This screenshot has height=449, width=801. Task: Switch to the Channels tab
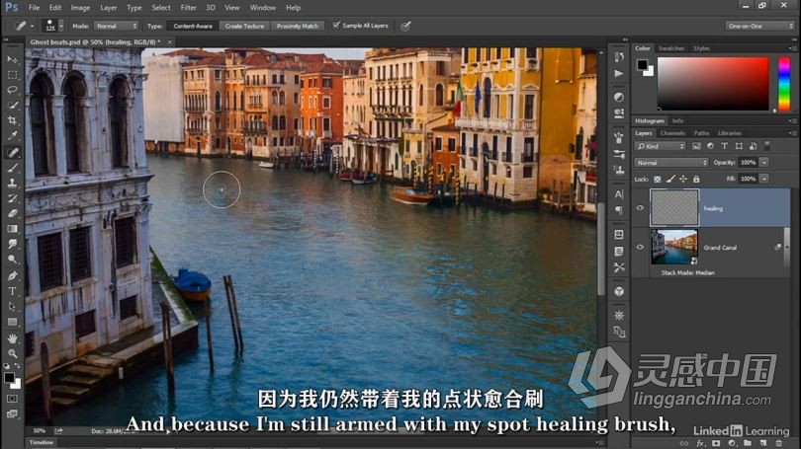tap(672, 133)
